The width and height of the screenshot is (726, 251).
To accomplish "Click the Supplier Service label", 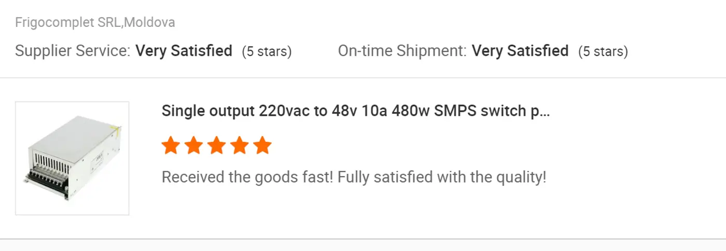I will [73, 51].
